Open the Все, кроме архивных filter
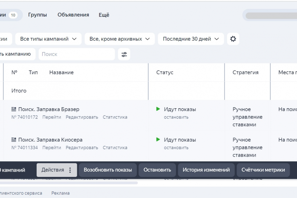Screen dimensions: 297x198 point(119,39)
